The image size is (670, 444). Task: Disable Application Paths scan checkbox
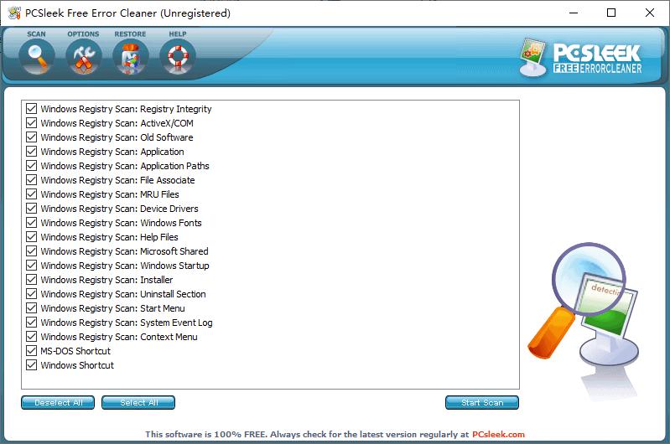31,166
